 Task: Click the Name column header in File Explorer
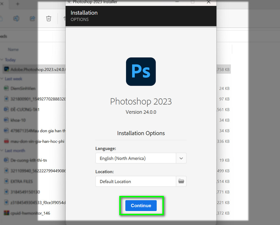point(13,50)
